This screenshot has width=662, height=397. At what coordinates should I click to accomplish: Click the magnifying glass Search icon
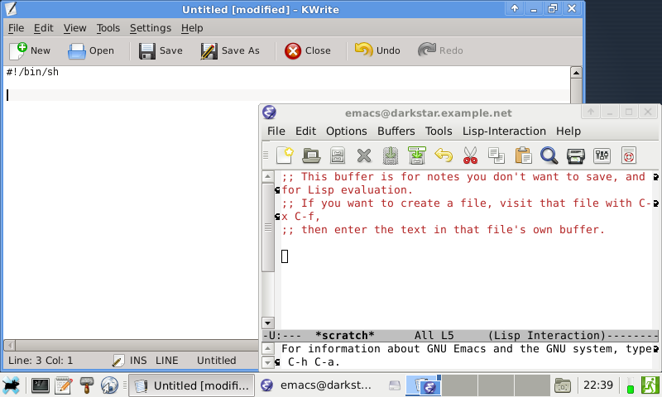[x=549, y=155]
